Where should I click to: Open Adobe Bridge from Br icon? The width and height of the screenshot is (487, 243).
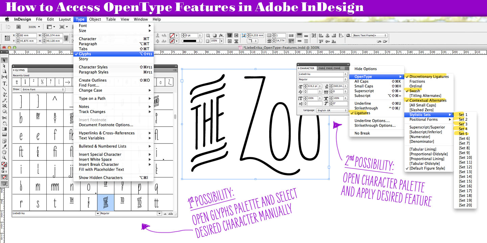(x=19, y=27)
